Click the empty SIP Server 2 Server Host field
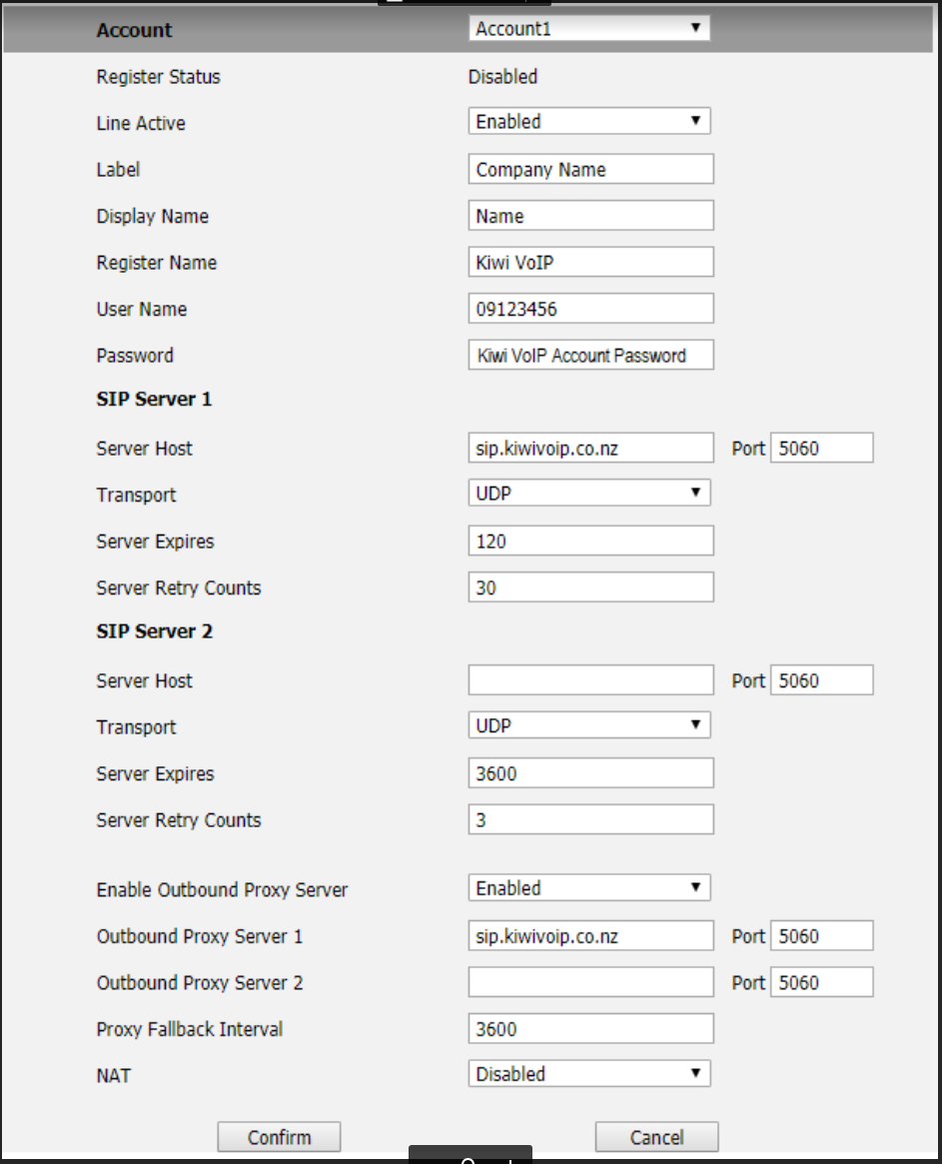 pos(591,680)
